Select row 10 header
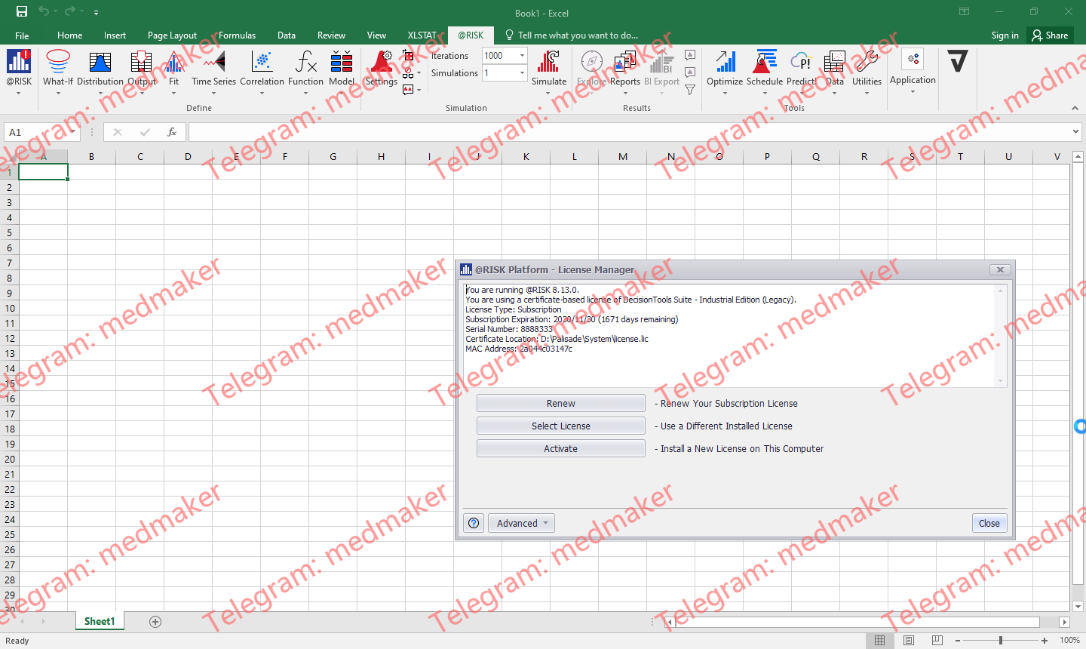Viewport: 1086px width, 649px height. (x=9, y=308)
